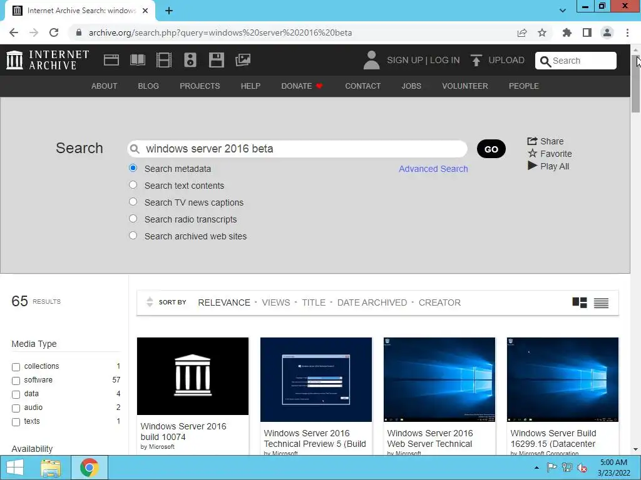The height and width of the screenshot is (480, 641).
Task: Click the SIGN UP link
Action: click(405, 60)
